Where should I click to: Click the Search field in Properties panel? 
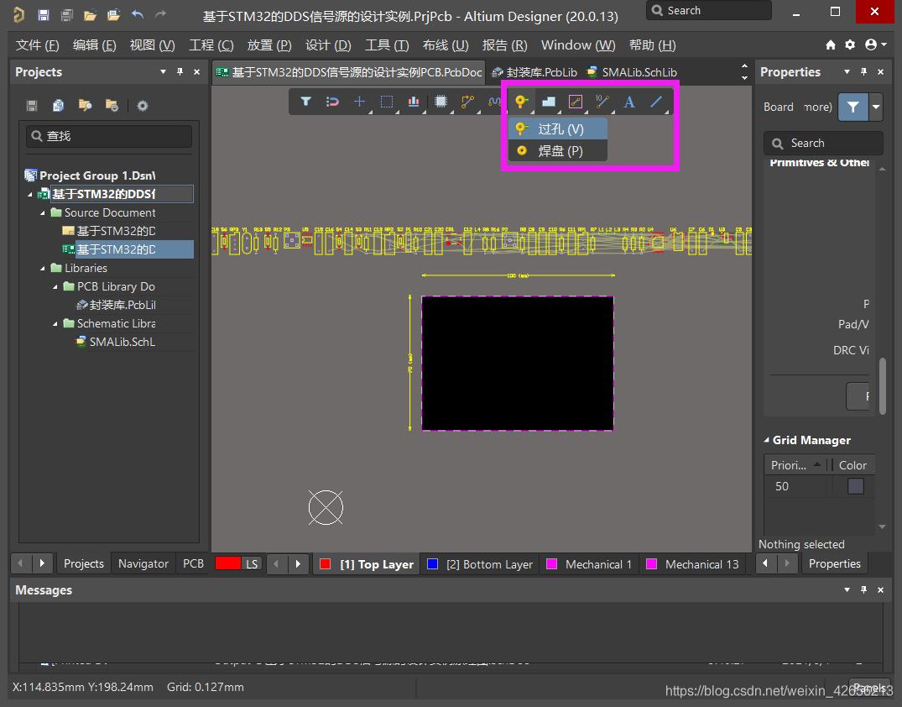coord(823,143)
